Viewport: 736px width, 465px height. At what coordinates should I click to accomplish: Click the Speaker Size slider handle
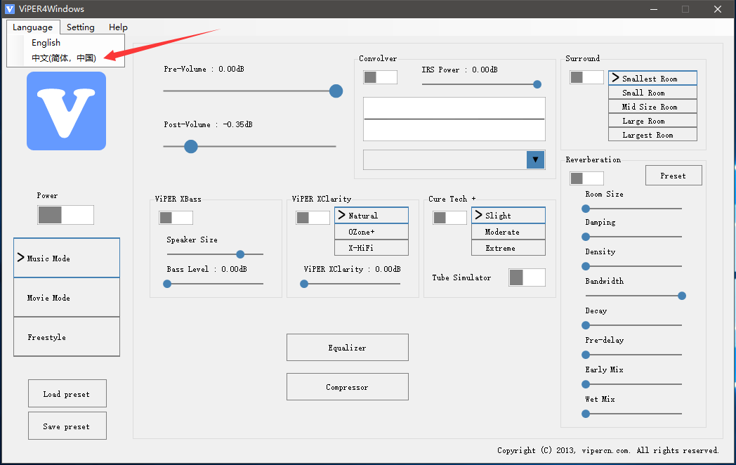(x=240, y=254)
